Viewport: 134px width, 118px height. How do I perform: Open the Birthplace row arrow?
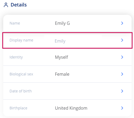point(122,108)
